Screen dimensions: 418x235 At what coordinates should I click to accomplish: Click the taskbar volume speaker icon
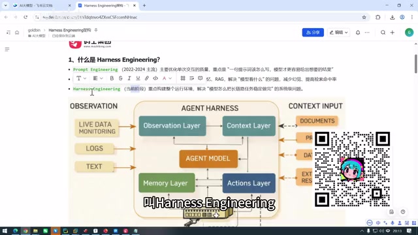click(x=381, y=231)
